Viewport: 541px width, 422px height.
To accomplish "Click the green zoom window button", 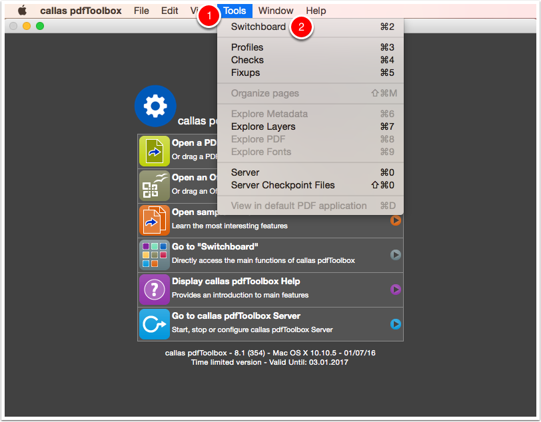I will [40, 26].
